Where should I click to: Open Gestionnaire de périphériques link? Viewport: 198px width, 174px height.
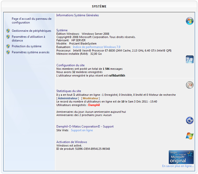pos(31,31)
